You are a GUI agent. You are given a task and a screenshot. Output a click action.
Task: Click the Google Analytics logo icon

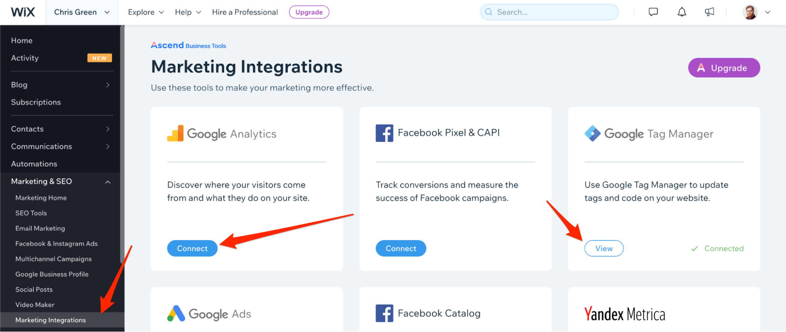(175, 134)
